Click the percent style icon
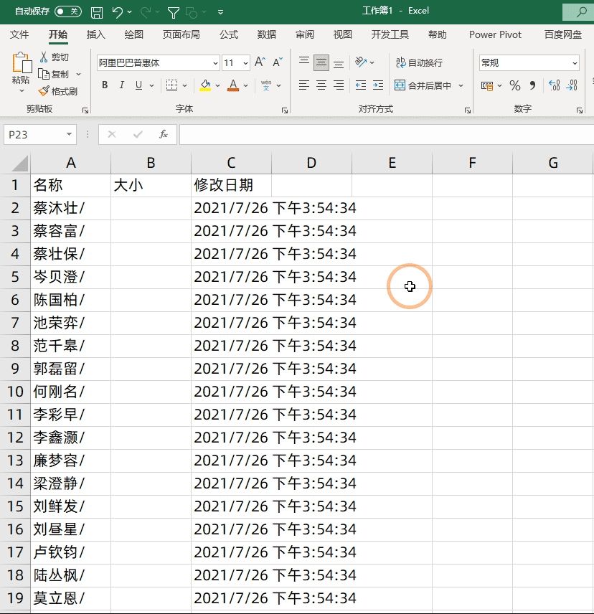594x614 pixels. [x=514, y=85]
